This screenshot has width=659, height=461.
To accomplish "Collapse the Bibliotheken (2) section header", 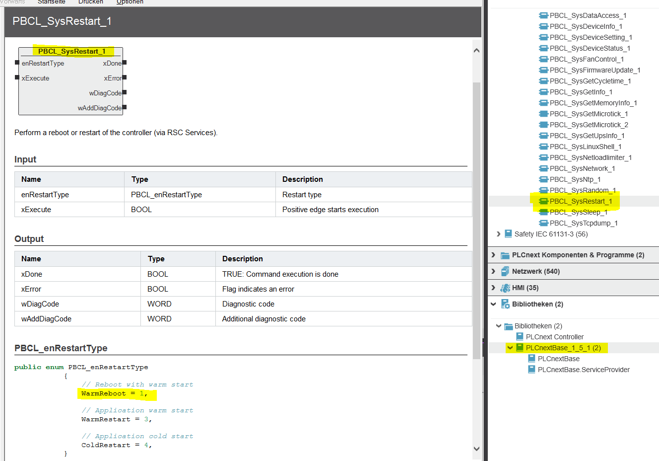I will [x=493, y=304].
